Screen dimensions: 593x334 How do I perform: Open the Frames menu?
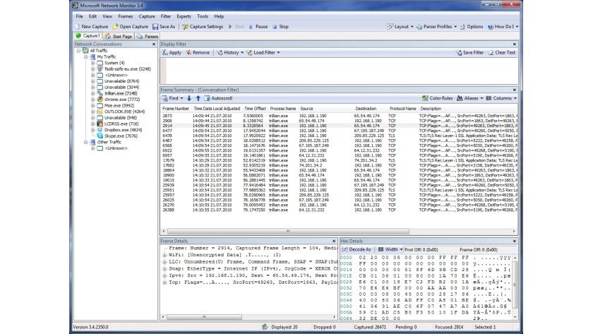click(125, 16)
